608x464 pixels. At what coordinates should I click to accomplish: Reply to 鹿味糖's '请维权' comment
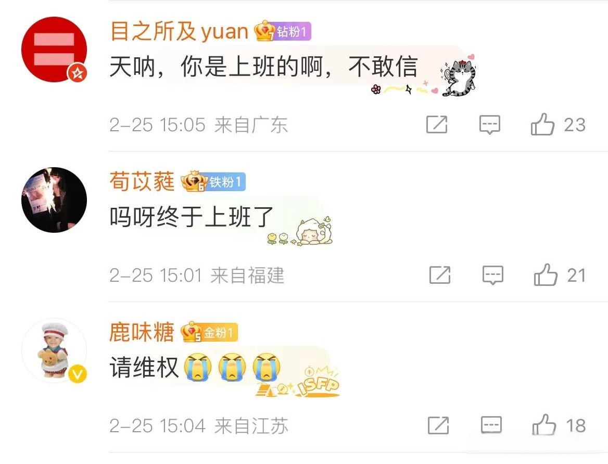[x=491, y=425]
